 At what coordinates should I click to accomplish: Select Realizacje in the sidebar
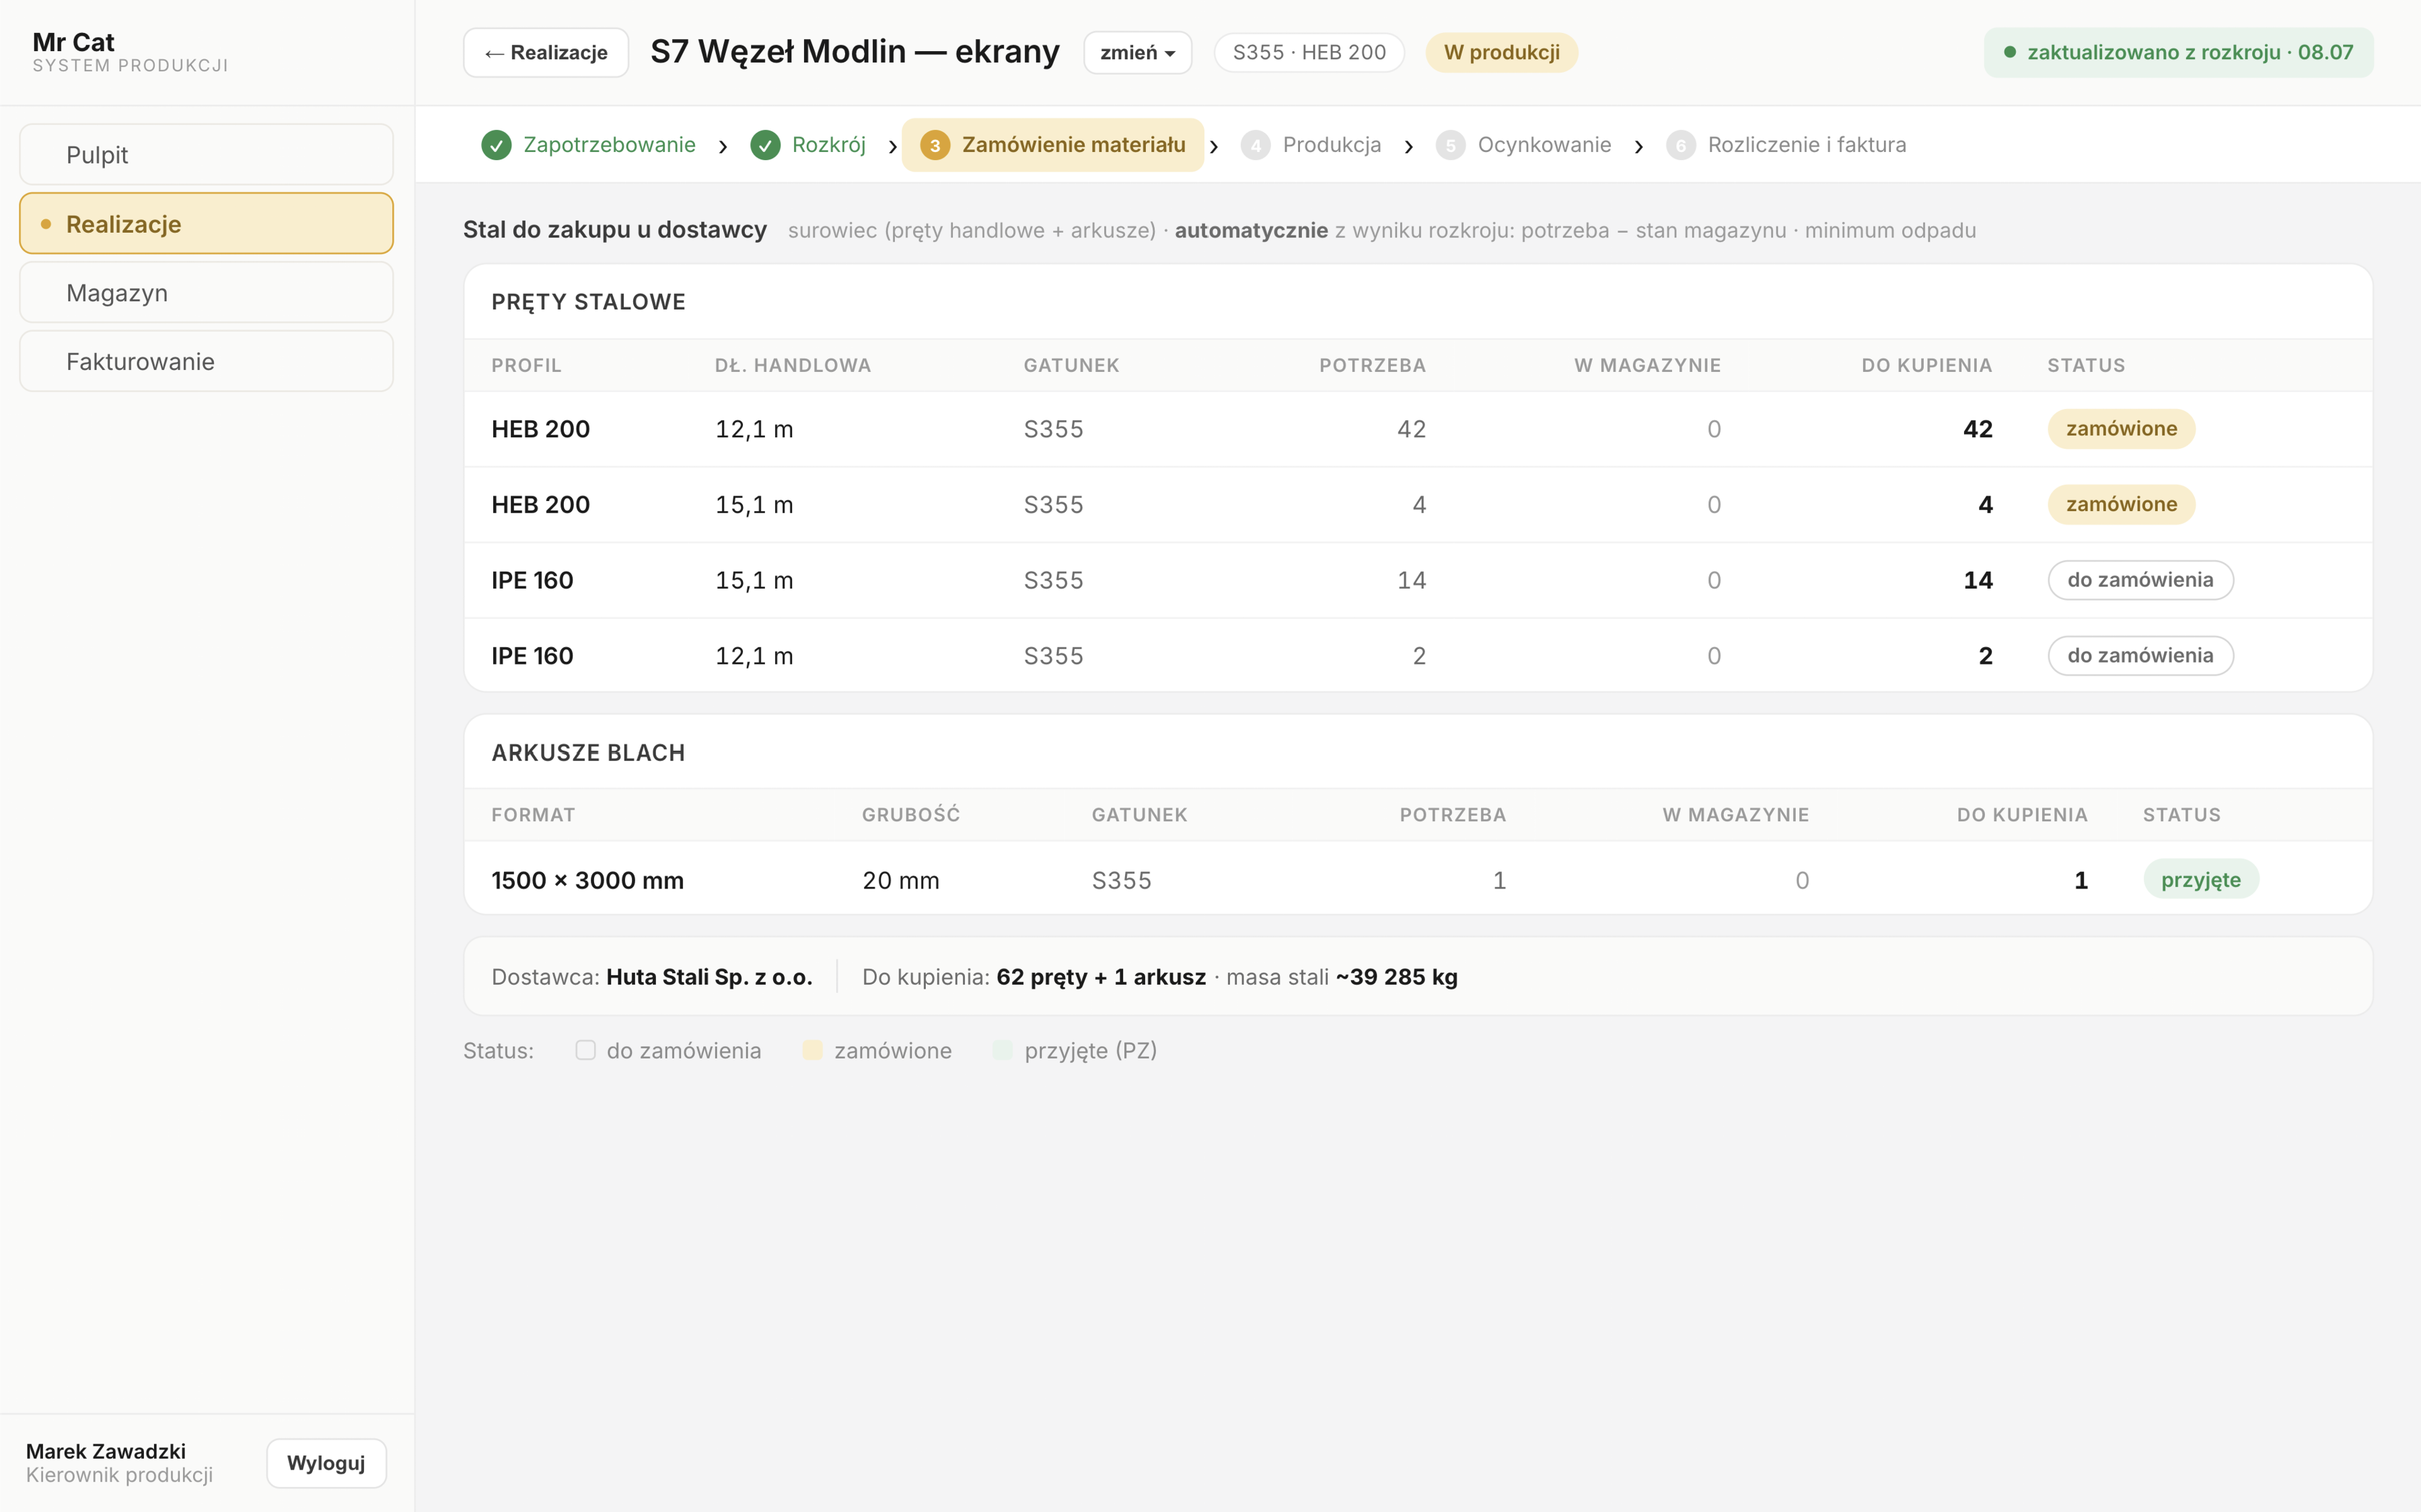(x=206, y=223)
